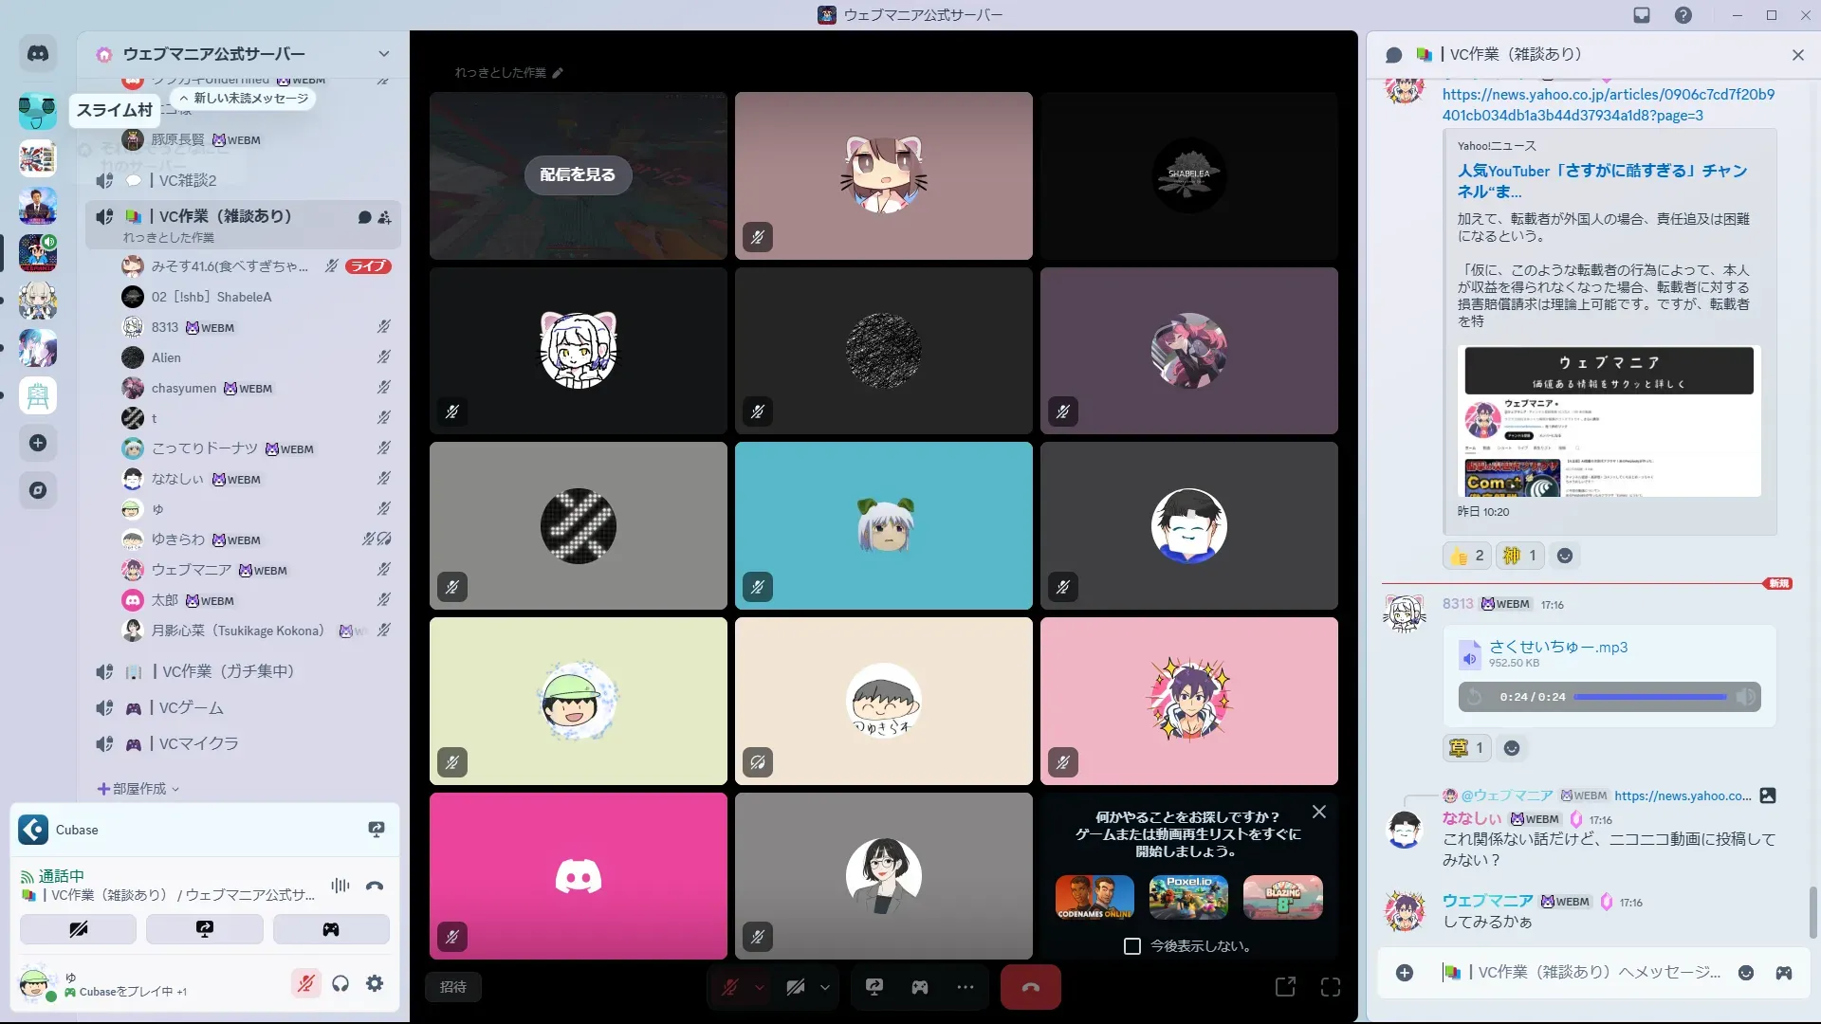Image resolution: width=1821 pixels, height=1024 pixels.
Task: Click the red disconnect call button
Action: click(x=1030, y=987)
